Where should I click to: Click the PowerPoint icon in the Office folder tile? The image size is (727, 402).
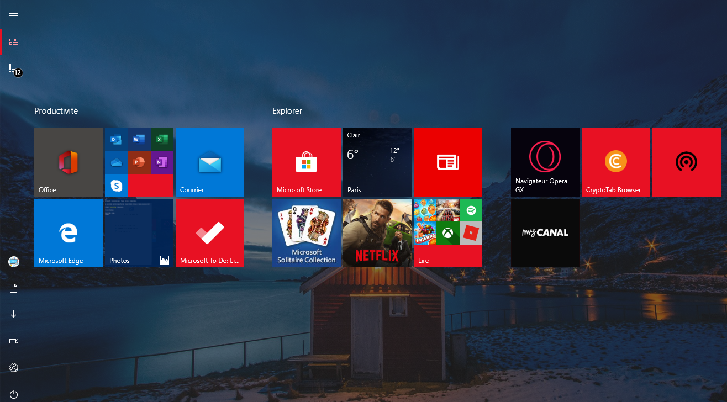[139, 162]
